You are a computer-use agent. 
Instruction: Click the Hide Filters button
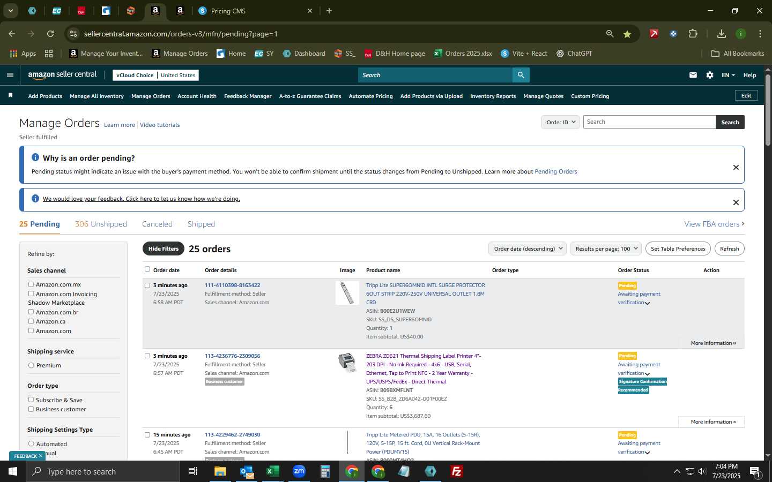click(x=164, y=248)
